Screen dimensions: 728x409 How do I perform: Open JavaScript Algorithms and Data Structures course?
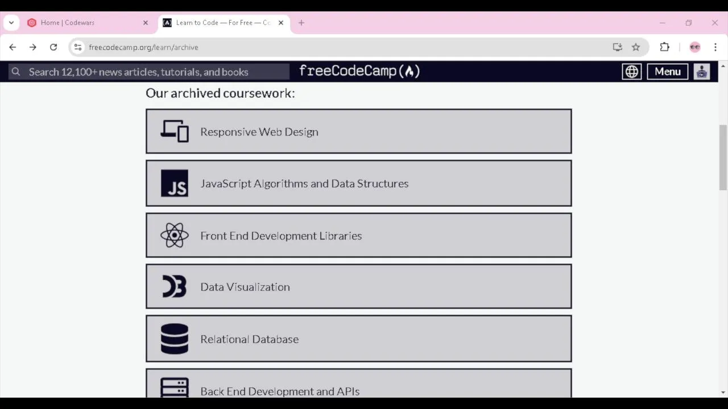coord(359,183)
